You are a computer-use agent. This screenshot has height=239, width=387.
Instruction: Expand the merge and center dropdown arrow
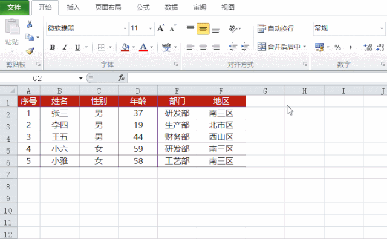coord(305,47)
